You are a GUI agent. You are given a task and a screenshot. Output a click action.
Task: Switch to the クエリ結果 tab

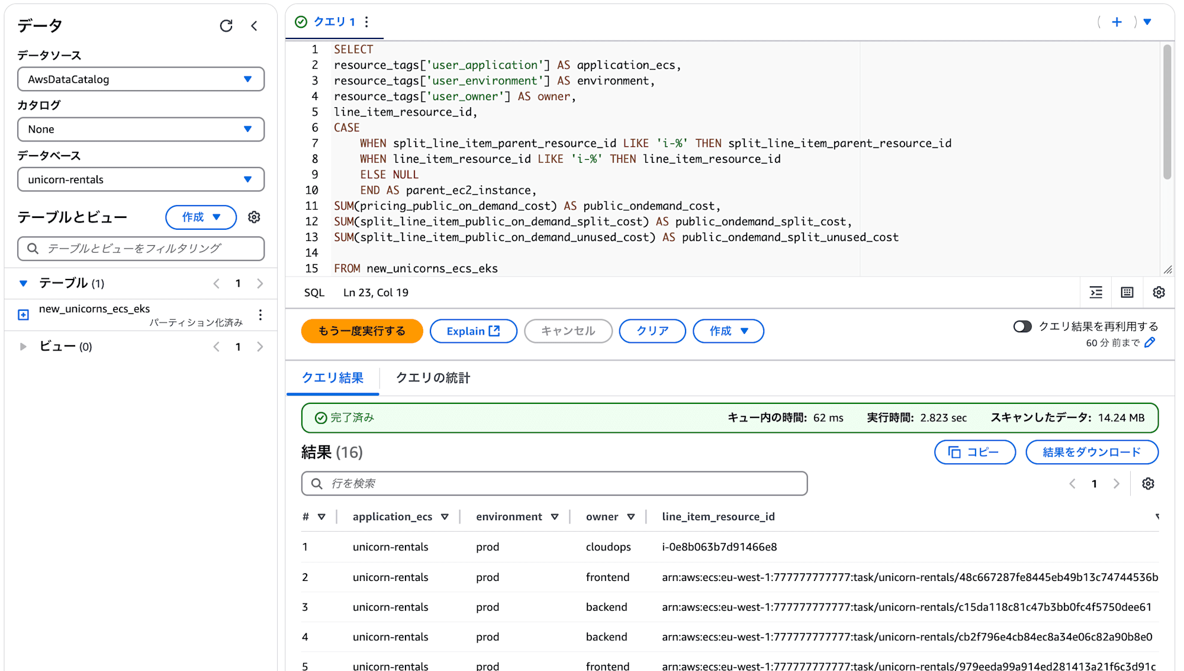[333, 378]
